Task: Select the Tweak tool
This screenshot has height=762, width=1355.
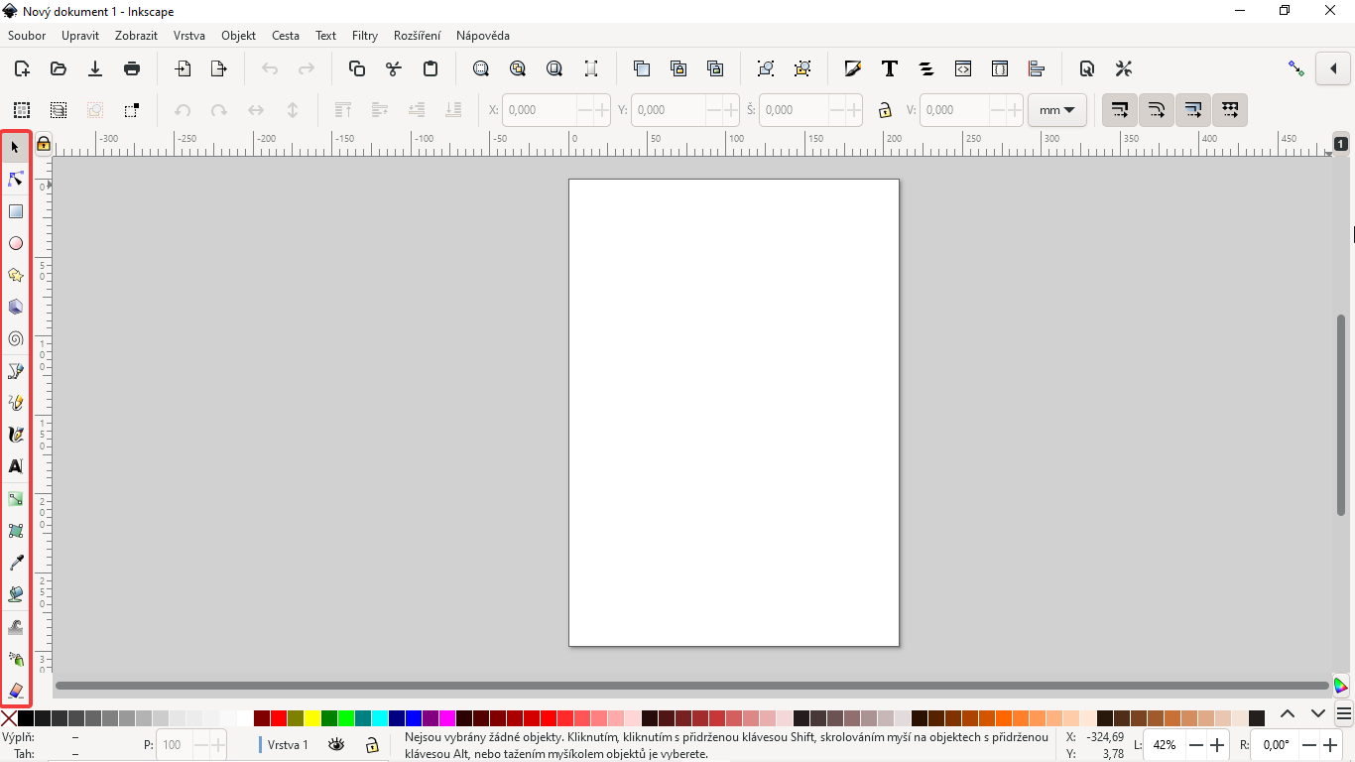Action: coord(16,627)
